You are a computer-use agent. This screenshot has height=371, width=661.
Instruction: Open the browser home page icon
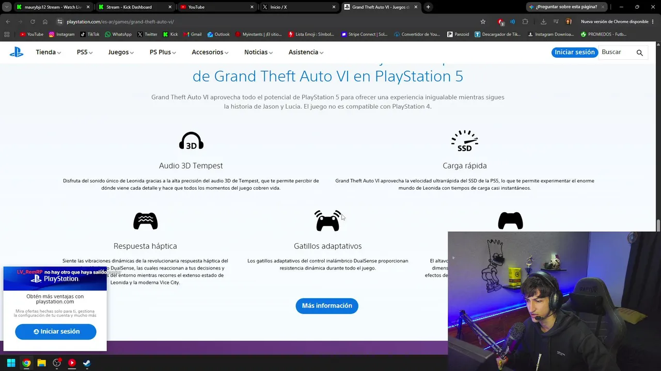pos(45,22)
